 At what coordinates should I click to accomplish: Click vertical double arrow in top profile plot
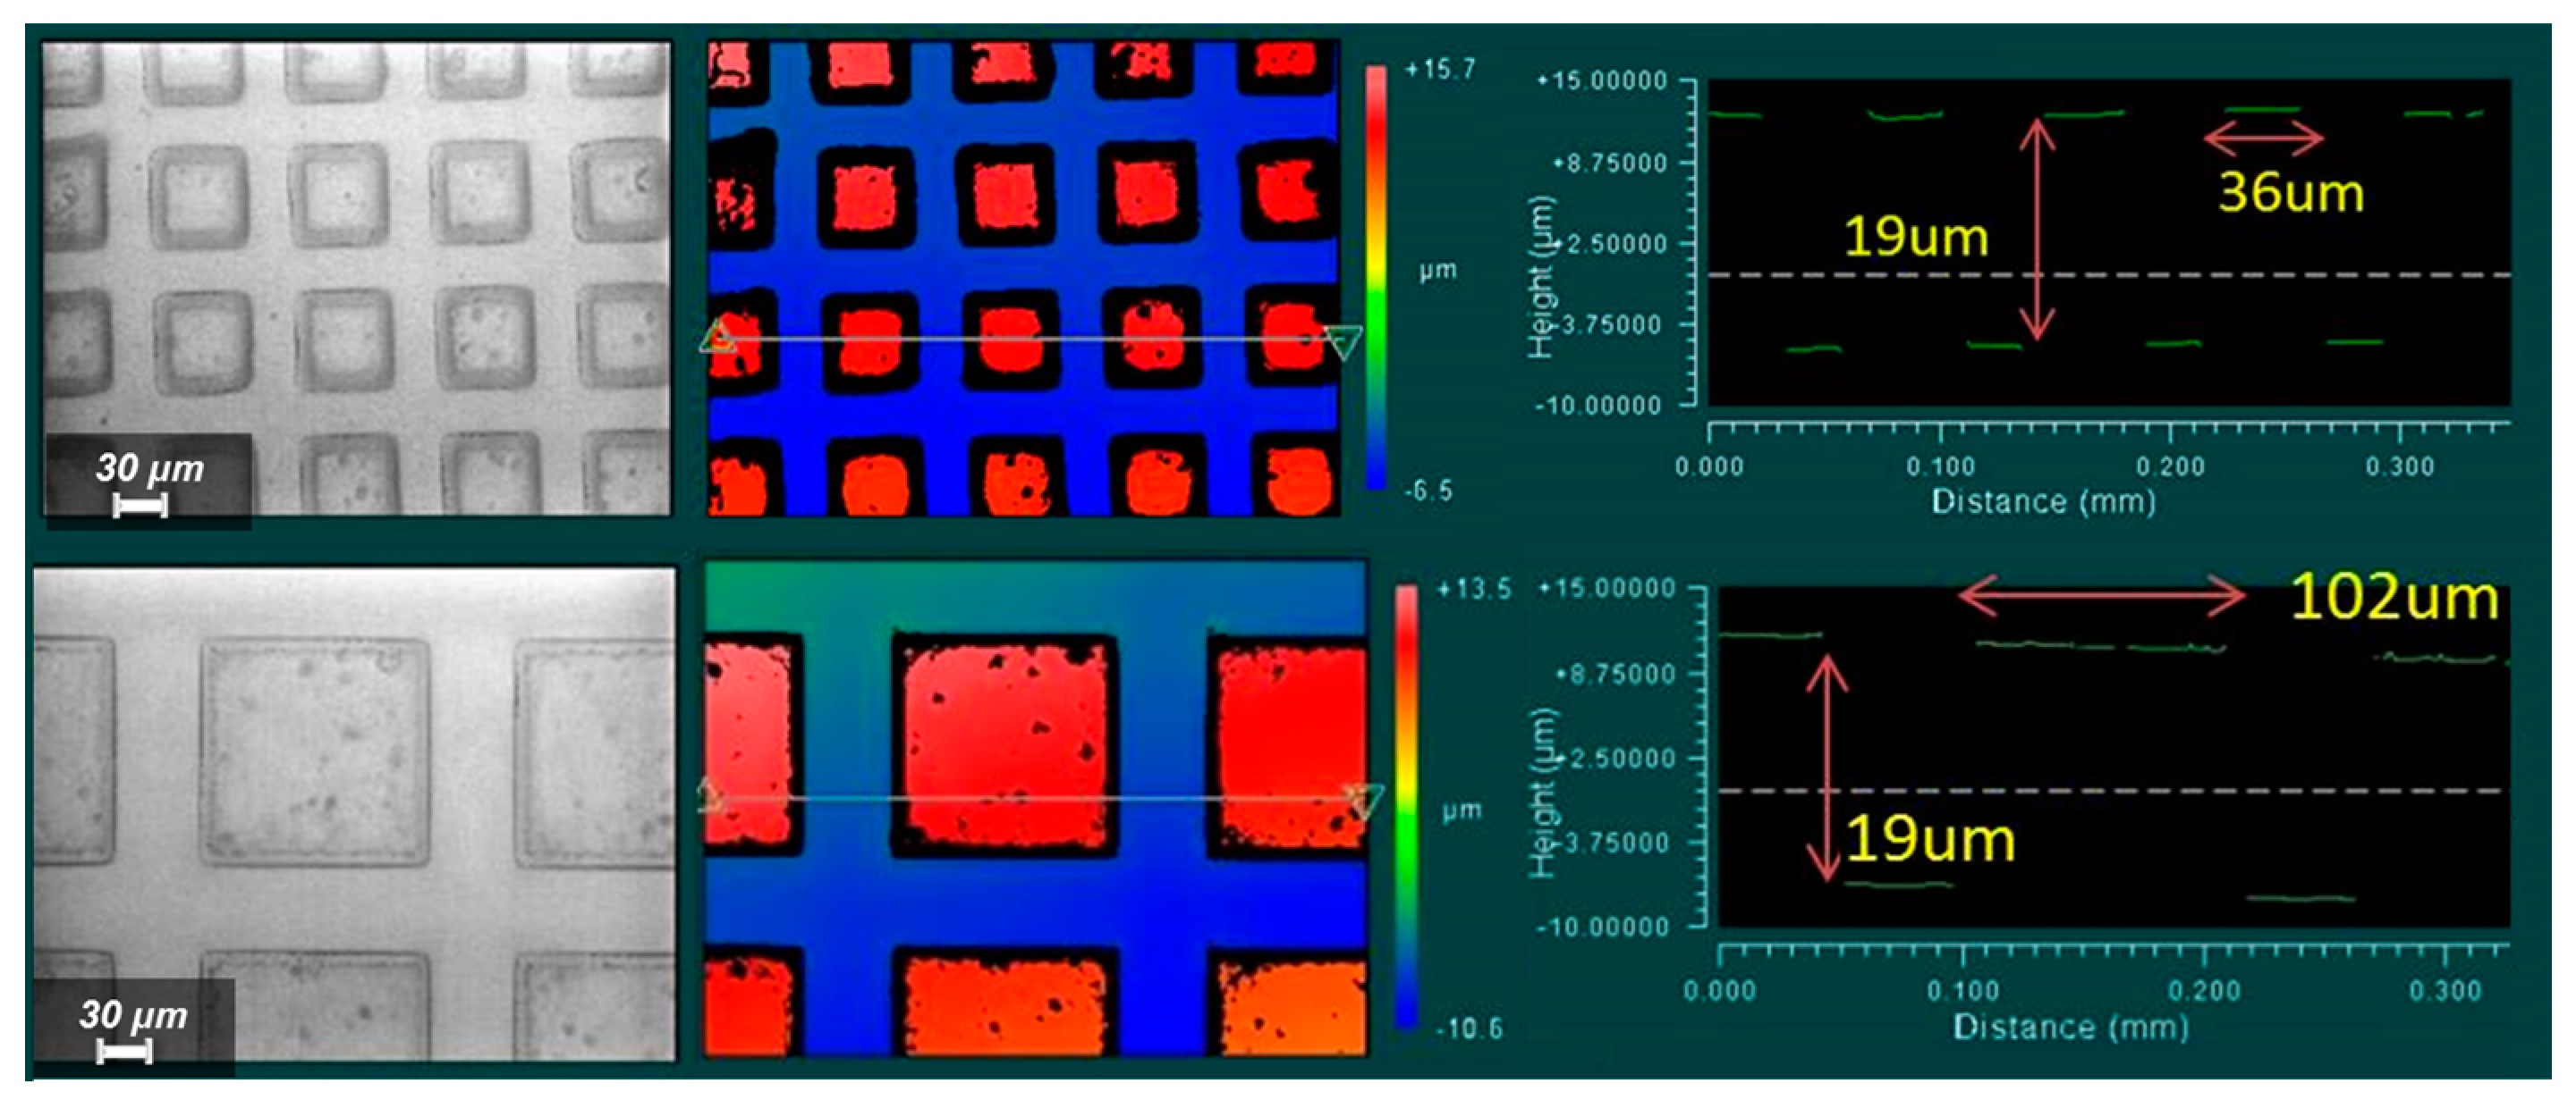2037,230
